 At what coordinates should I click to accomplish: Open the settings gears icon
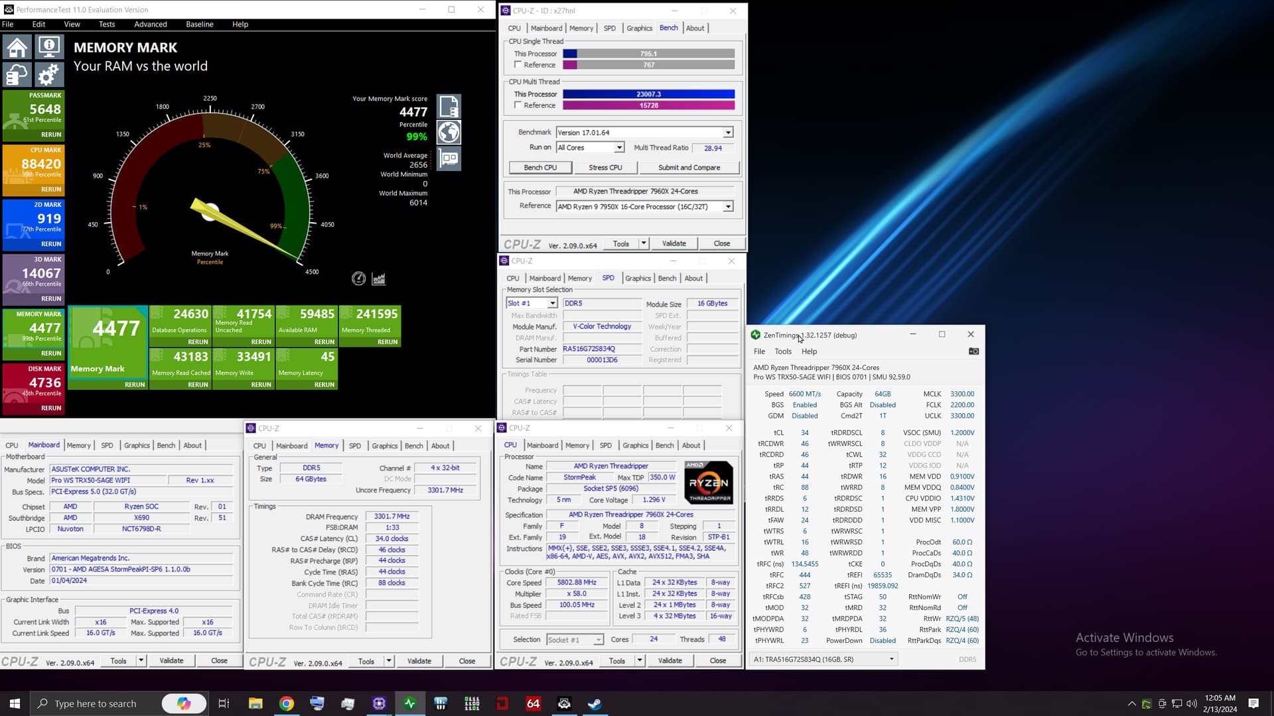[49, 74]
